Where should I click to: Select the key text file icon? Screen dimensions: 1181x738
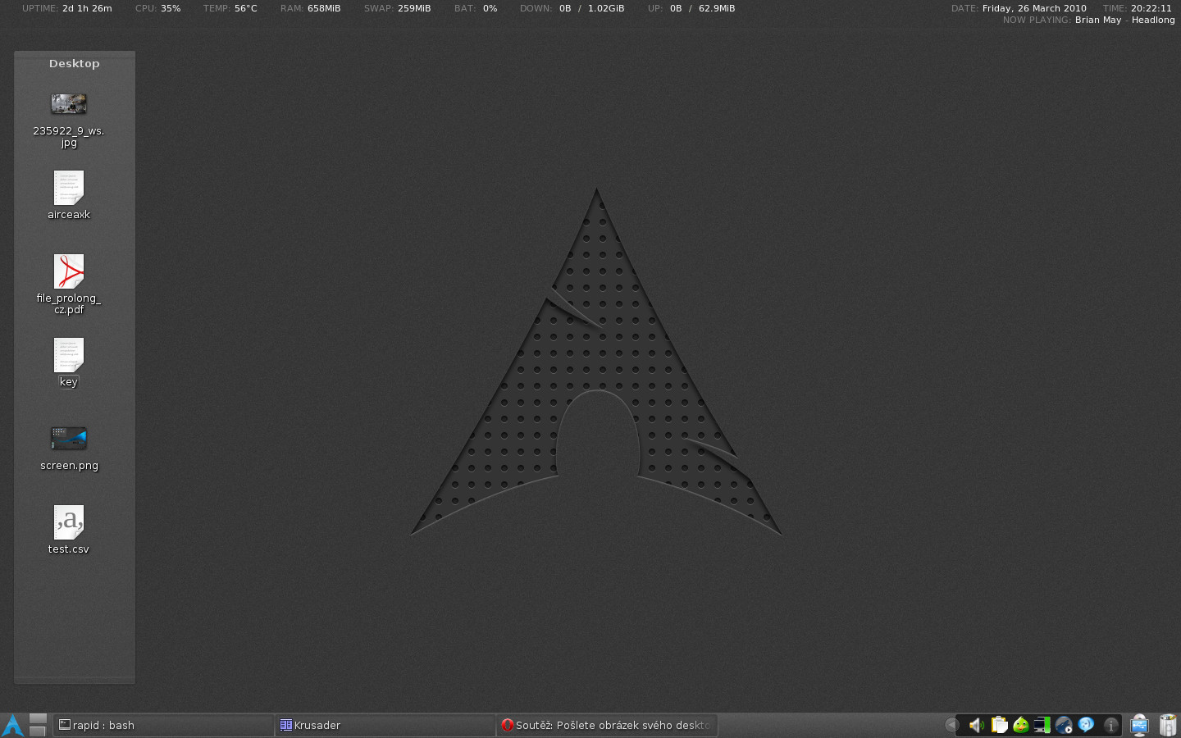click(x=69, y=355)
